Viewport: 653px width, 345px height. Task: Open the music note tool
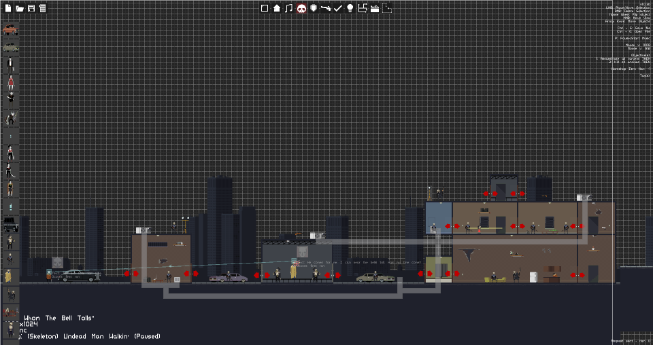point(289,8)
